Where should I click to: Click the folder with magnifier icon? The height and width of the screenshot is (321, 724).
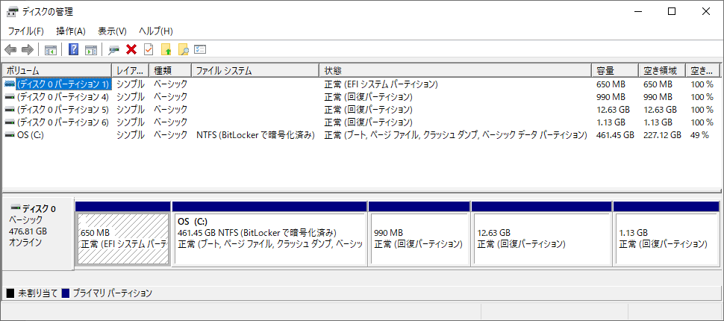pyautogui.click(x=184, y=49)
